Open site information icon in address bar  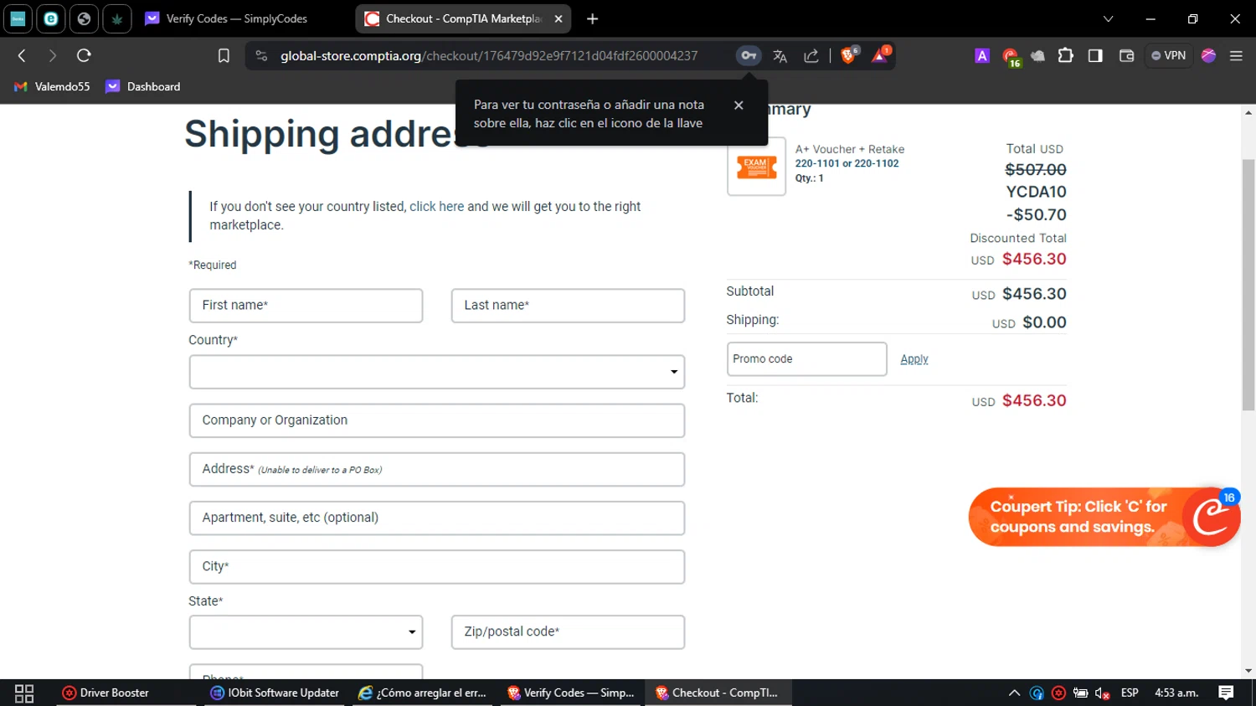pyautogui.click(x=261, y=55)
